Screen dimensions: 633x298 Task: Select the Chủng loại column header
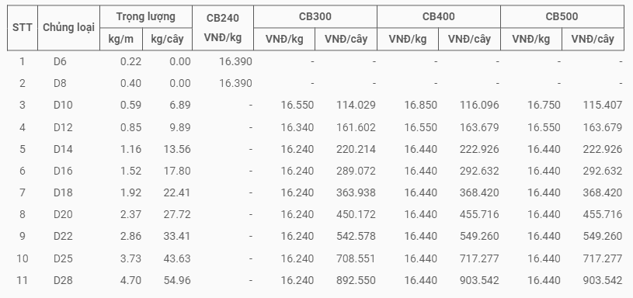tap(68, 28)
